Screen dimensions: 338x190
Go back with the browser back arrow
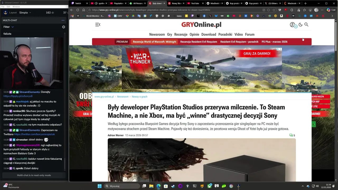coord(72,10)
